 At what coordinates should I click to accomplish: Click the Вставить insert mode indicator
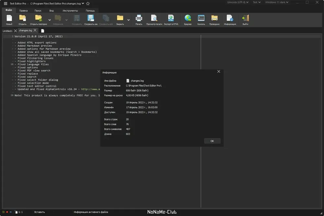(x=40, y=212)
